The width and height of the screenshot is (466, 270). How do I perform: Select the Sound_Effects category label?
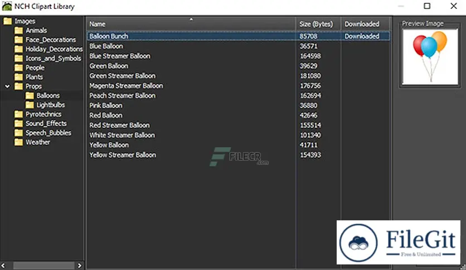46,123
